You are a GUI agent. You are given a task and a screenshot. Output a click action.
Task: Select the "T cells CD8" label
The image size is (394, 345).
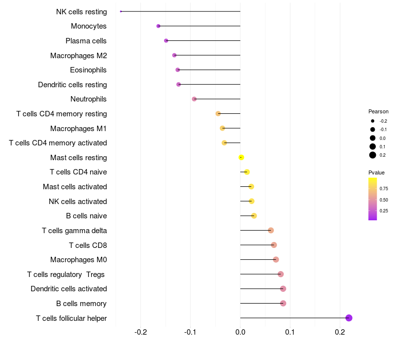88,245
